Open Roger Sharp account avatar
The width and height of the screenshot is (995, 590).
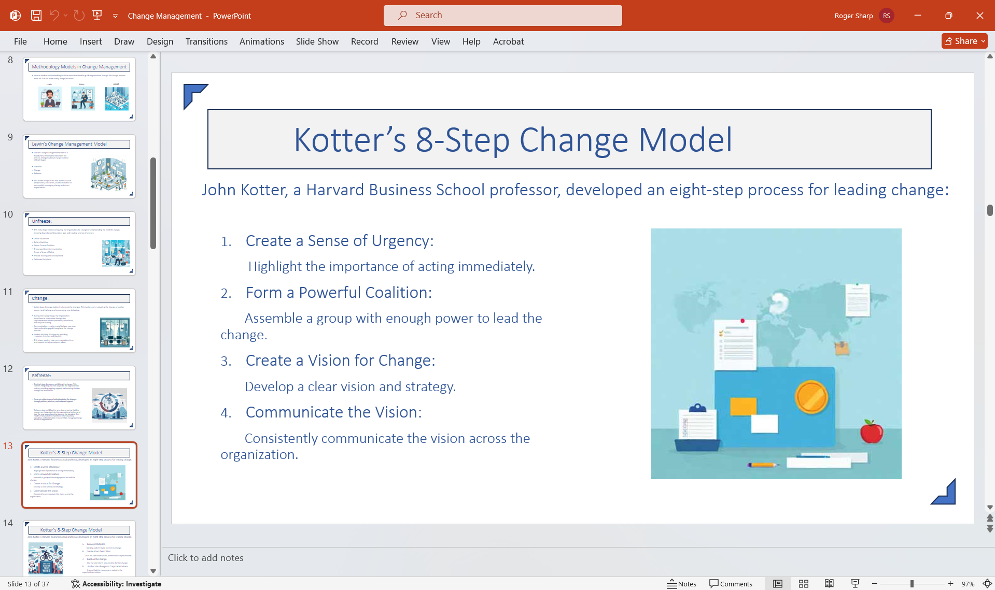pyautogui.click(x=887, y=16)
